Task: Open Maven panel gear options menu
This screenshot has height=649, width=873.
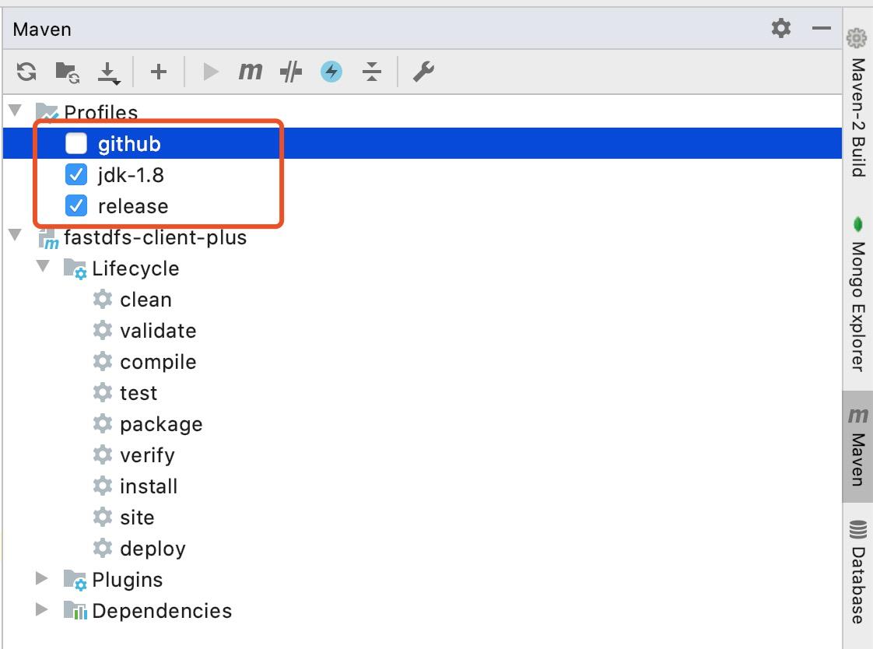Action: pyautogui.click(x=780, y=29)
